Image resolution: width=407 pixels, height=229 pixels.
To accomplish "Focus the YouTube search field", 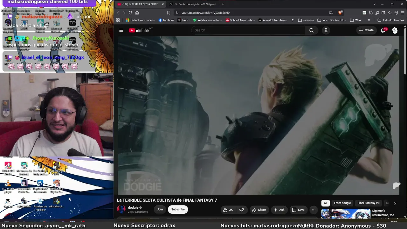I will (248, 30).
